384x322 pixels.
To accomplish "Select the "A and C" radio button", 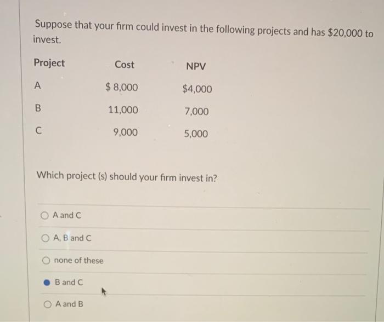I will point(44,215).
